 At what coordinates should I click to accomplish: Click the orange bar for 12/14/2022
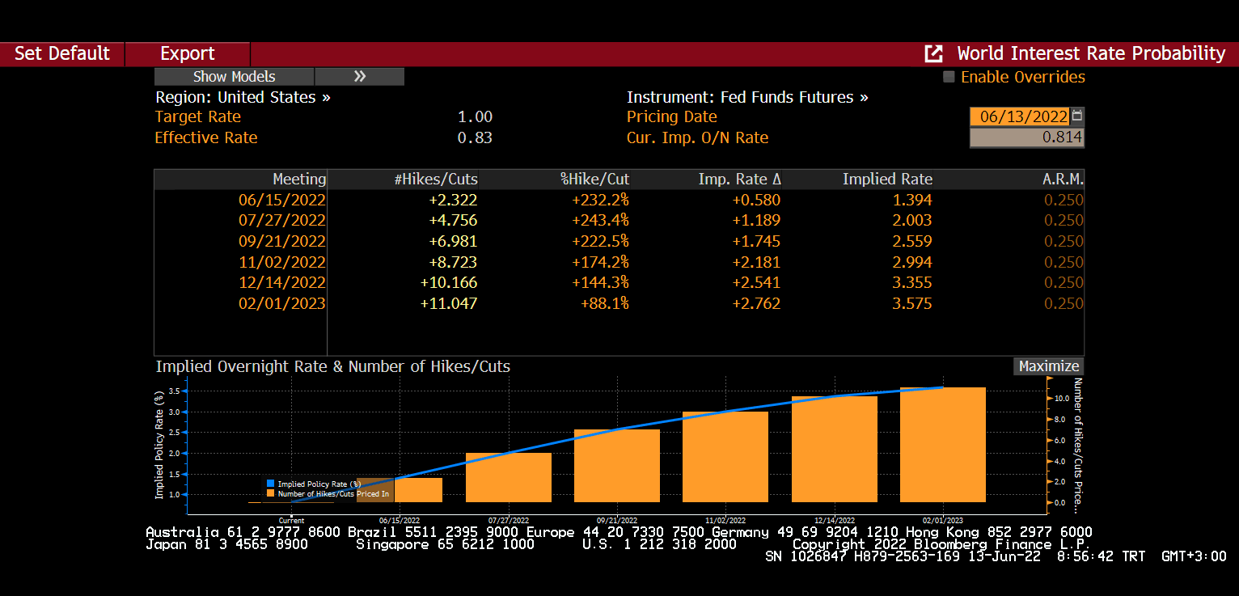tap(835, 449)
